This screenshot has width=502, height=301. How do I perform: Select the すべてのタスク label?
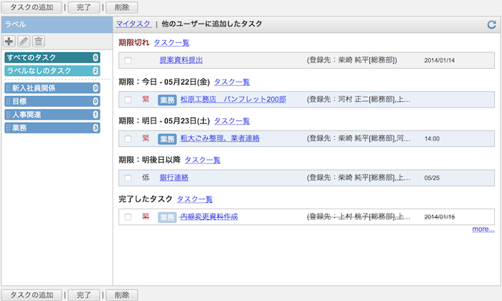(52, 57)
